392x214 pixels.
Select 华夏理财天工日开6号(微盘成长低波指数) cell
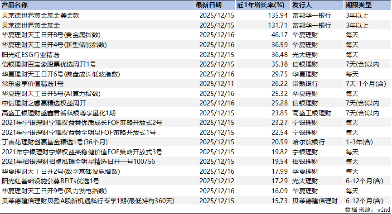click(x=61, y=74)
